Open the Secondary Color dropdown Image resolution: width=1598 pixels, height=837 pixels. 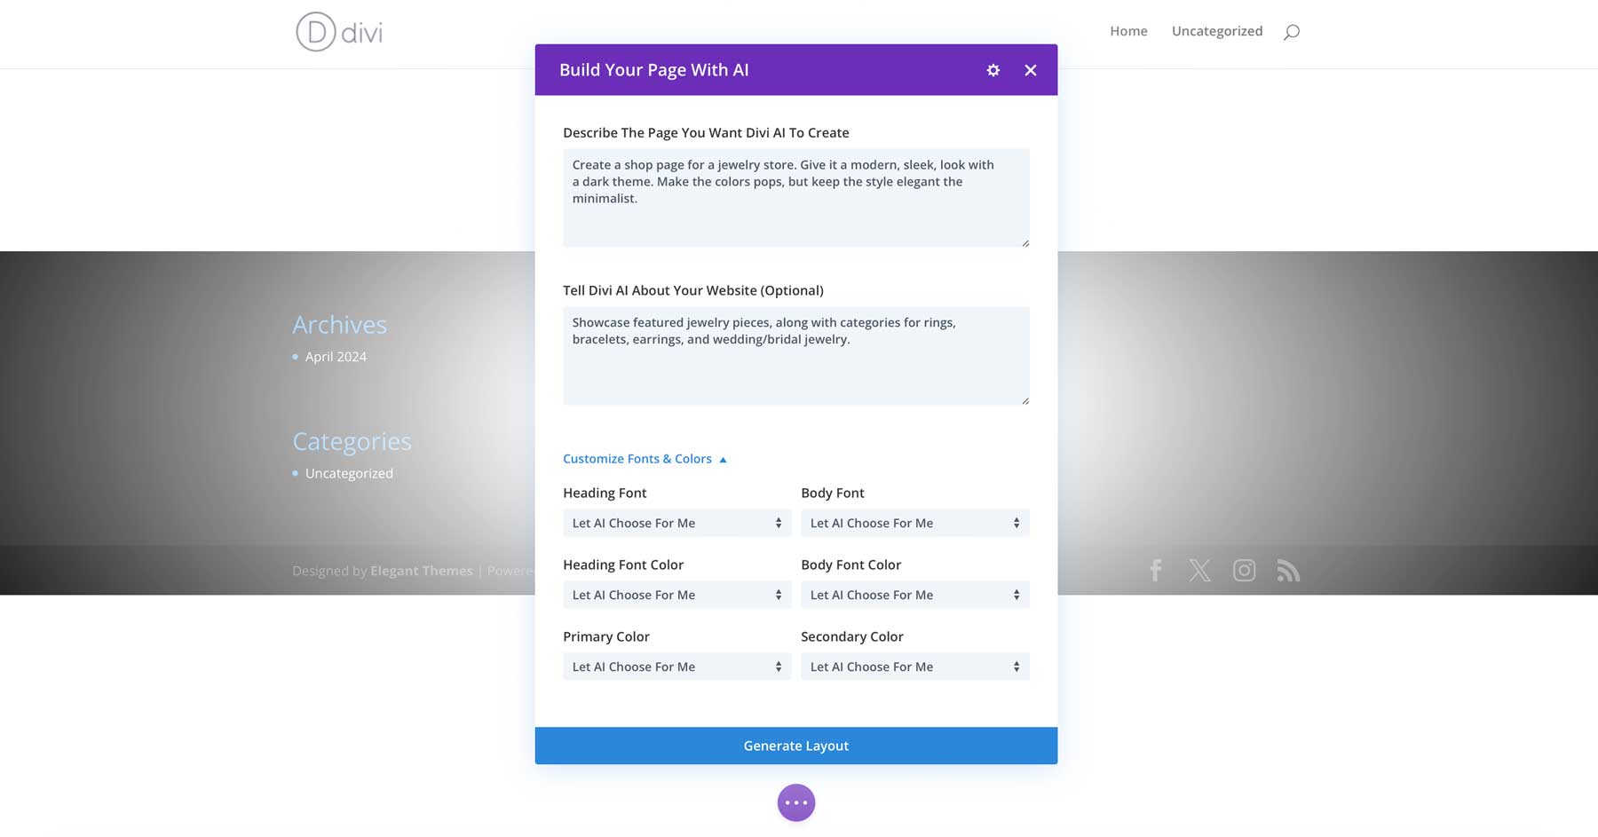point(914,666)
